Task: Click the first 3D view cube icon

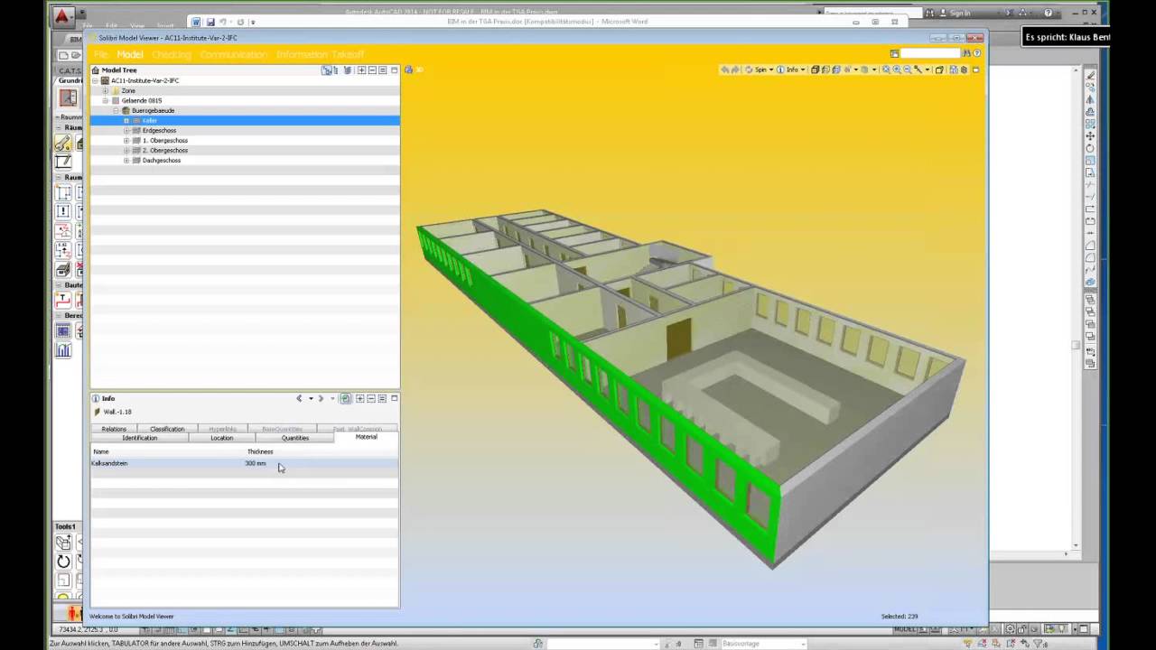Action: 815,70
